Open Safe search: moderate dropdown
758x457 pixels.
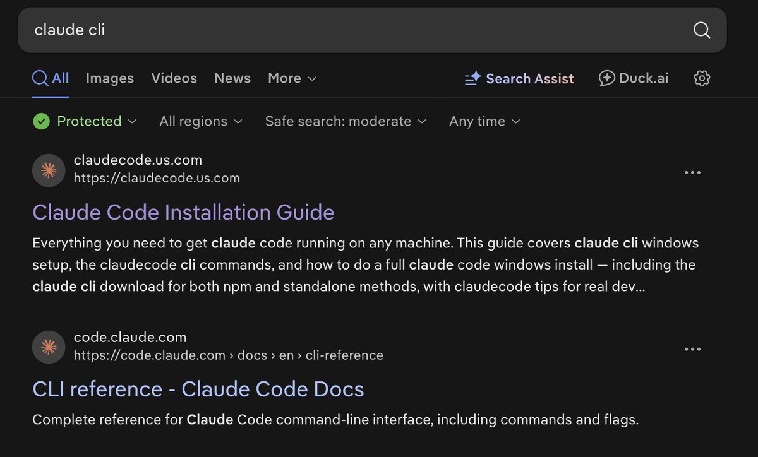(x=346, y=121)
